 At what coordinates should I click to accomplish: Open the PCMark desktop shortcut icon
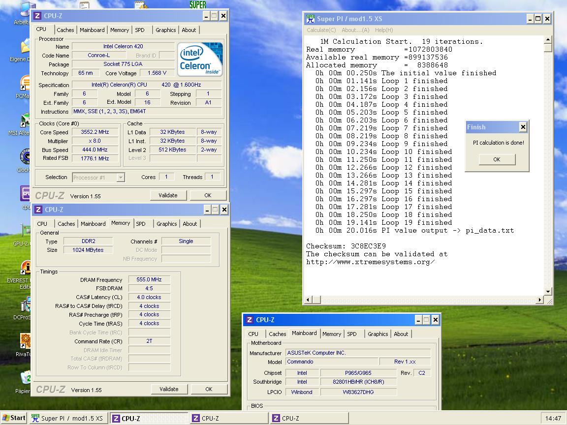(25, 84)
